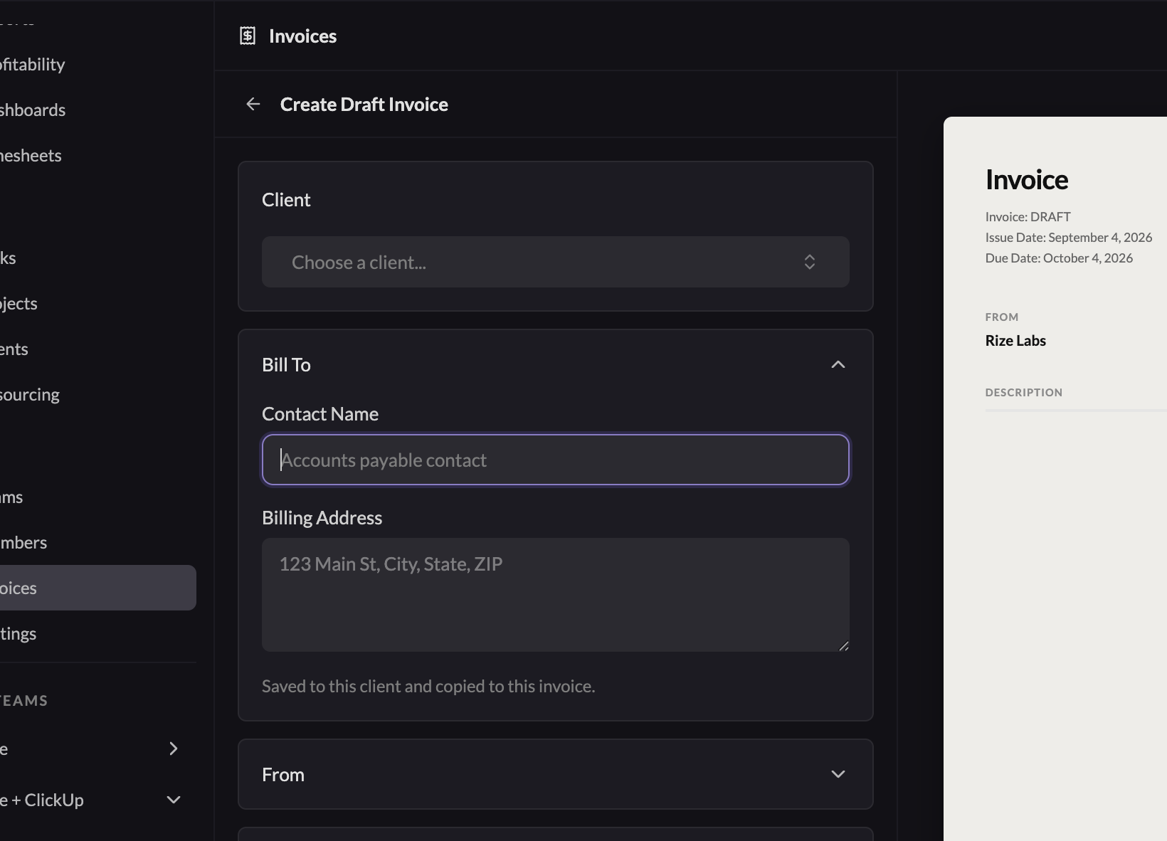
Task: Click 'Invoice: DRAFT' in preview
Action: (x=1028, y=216)
